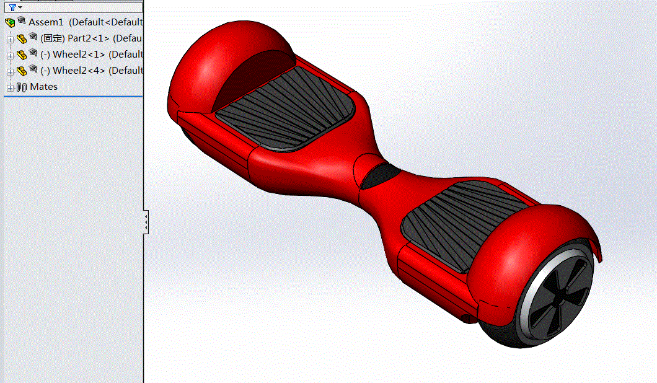Click the Mates paperclip icon
This screenshot has height=383, width=657.
21,87
